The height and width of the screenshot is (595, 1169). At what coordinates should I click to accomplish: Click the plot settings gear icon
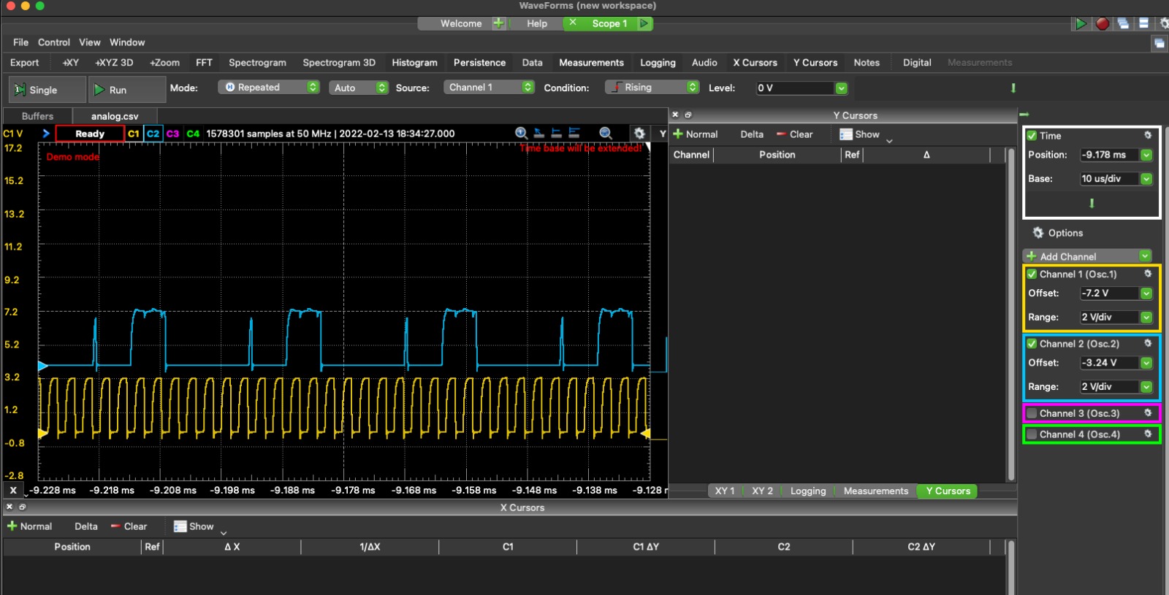639,133
